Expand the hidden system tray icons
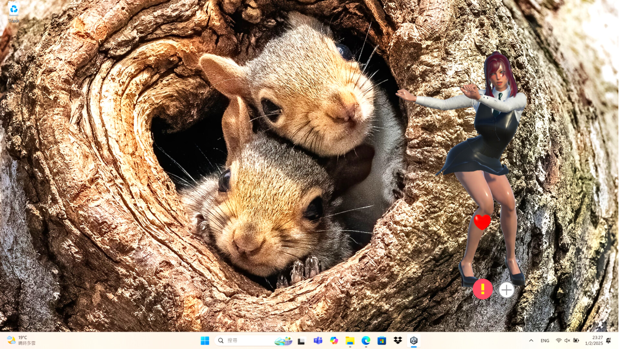This screenshot has width=621, height=349. 531,340
